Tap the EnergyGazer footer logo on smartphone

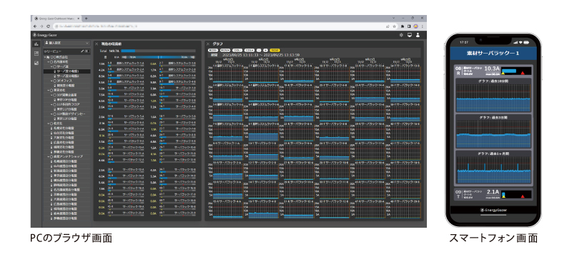(x=493, y=210)
